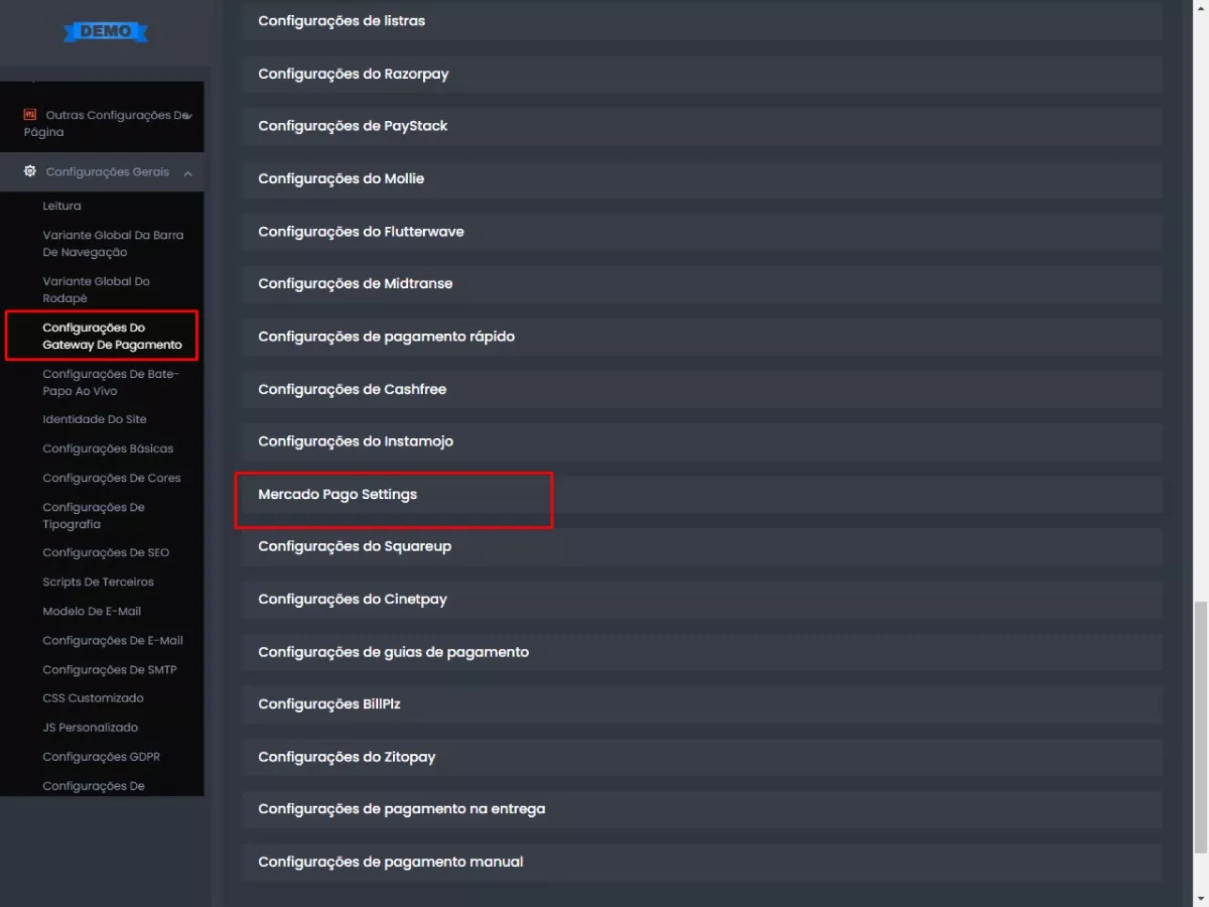The width and height of the screenshot is (1209, 907).
Task: Open Configurações de pagamento manual panel
Action: (x=390, y=862)
